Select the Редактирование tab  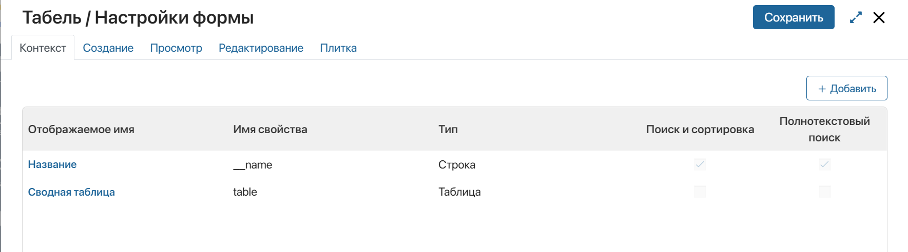click(261, 48)
